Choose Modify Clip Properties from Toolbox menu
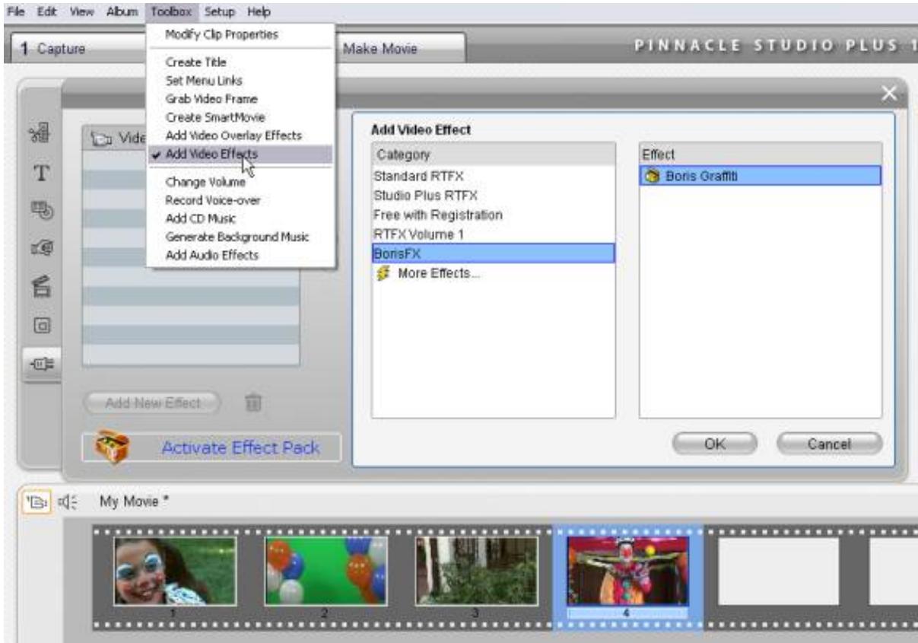 pos(240,34)
